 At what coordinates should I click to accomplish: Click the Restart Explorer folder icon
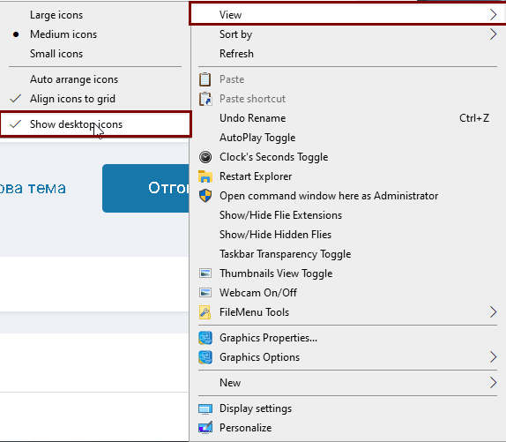(x=205, y=176)
